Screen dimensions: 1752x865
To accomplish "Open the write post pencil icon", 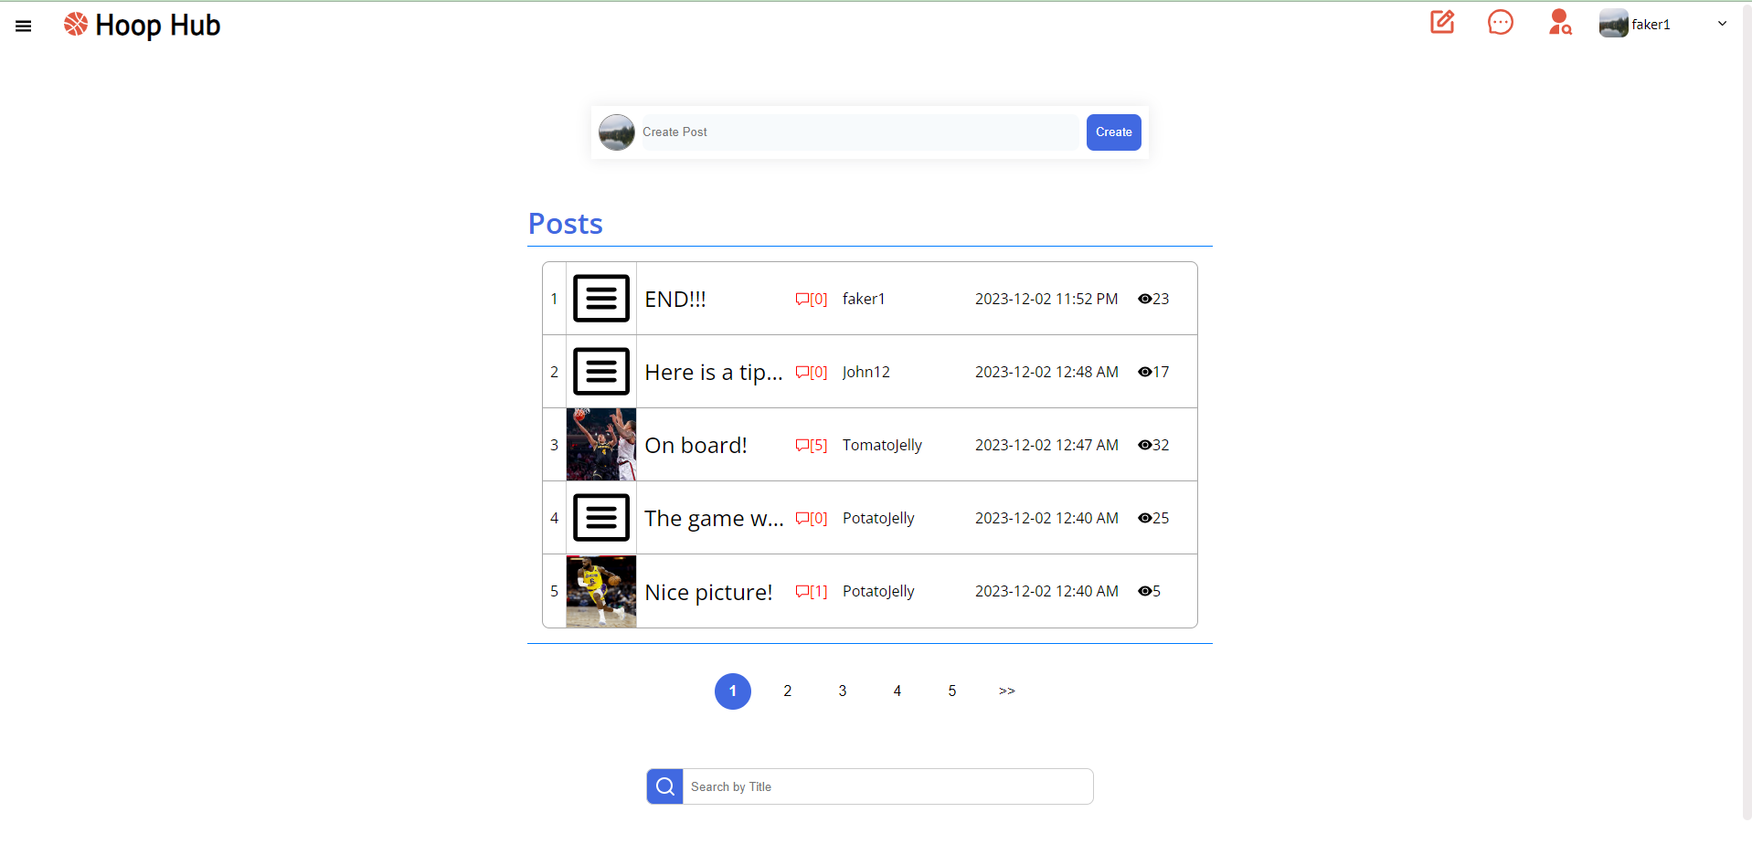I will tap(1442, 23).
